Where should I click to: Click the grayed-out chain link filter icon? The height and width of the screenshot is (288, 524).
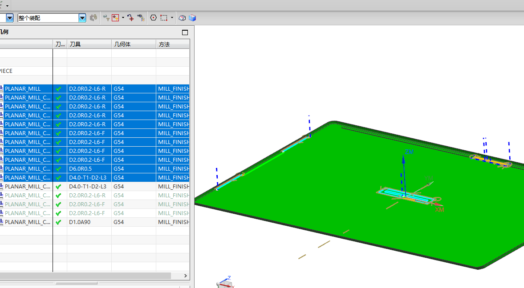point(93,18)
